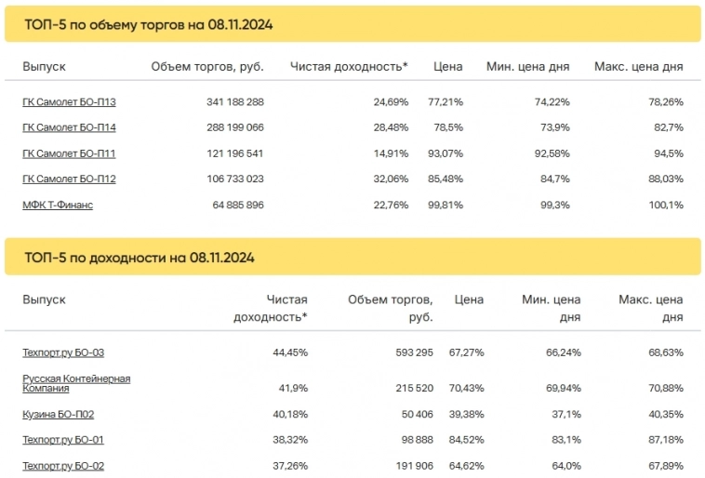Open the Кузина БО-П02 bond link
The image size is (705, 478).
58,414
